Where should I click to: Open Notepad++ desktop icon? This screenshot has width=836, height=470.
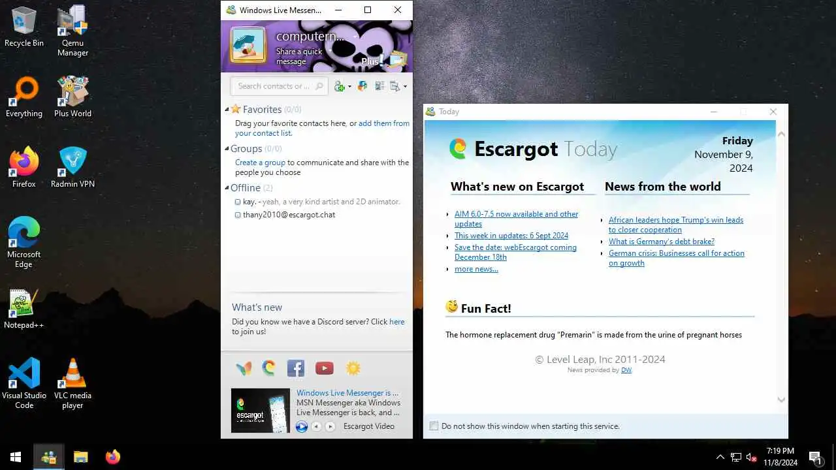click(24, 309)
